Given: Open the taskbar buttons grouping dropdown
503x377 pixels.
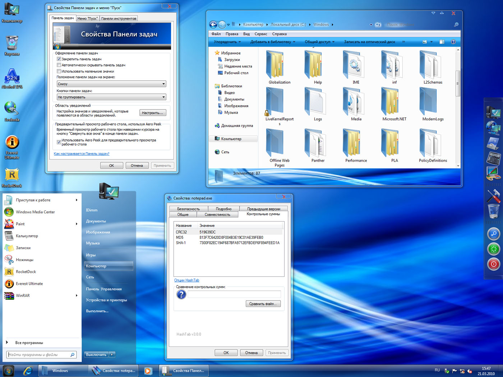Looking at the screenshot, I should 111,97.
